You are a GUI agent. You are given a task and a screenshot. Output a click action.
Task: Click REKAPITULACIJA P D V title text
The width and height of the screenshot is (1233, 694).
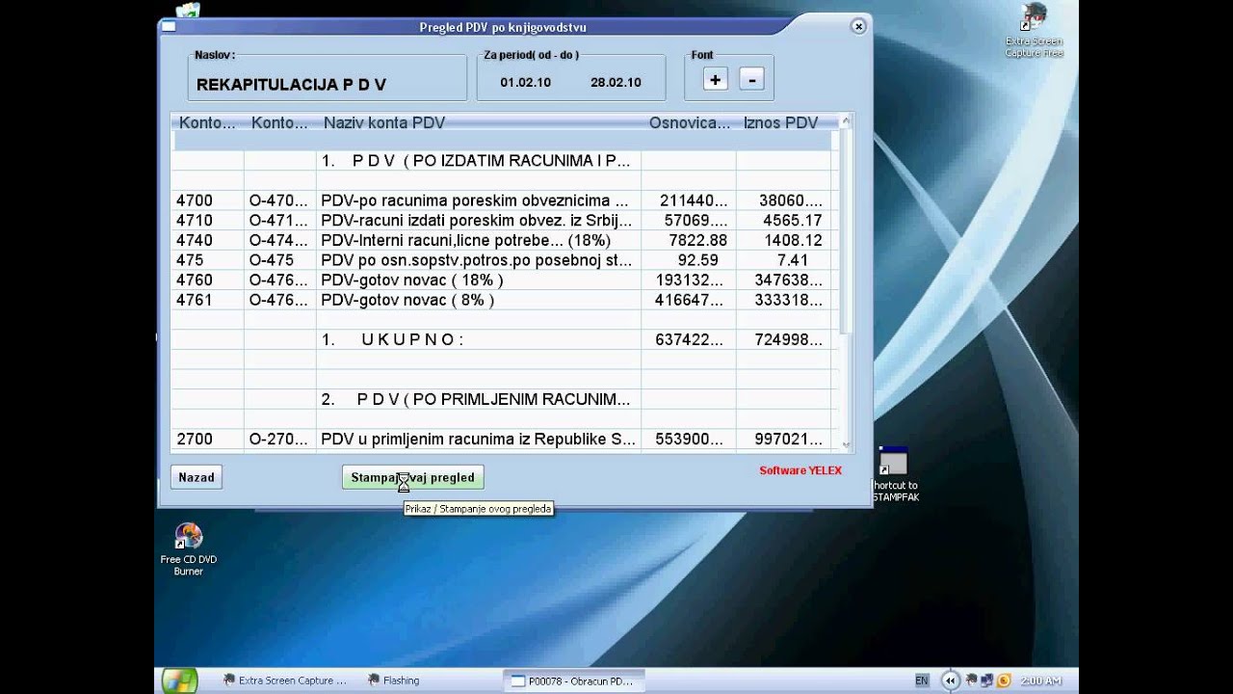point(291,85)
